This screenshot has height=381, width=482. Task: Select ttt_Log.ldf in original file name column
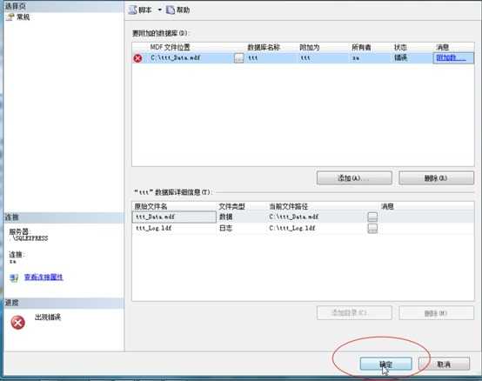coord(154,228)
